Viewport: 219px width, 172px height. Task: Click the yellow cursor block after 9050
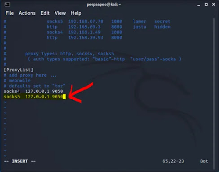pos(64,97)
